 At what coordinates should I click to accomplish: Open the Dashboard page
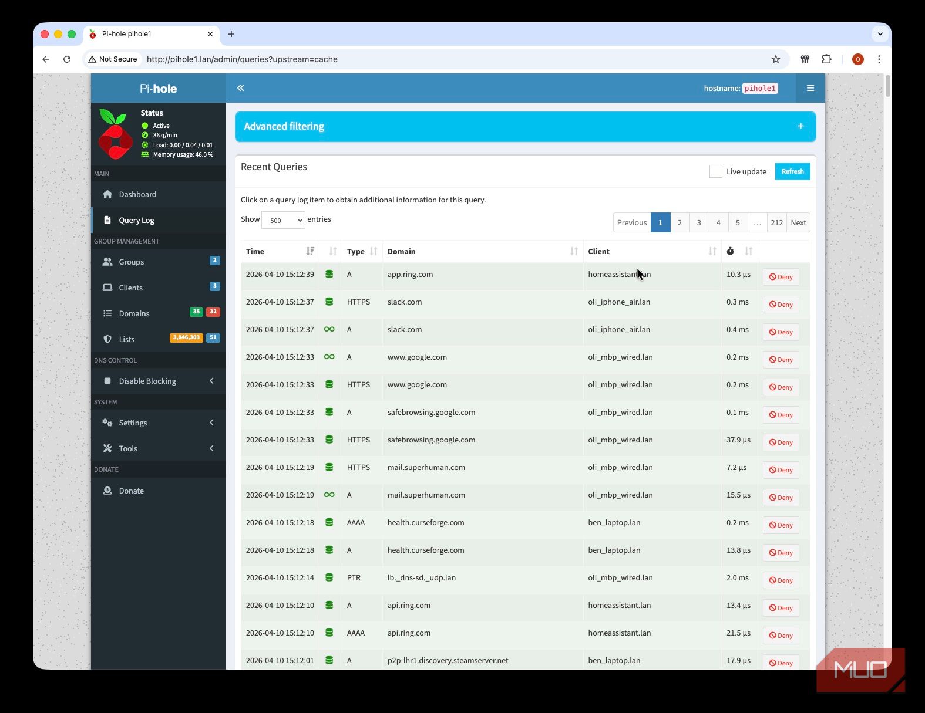point(158,194)
